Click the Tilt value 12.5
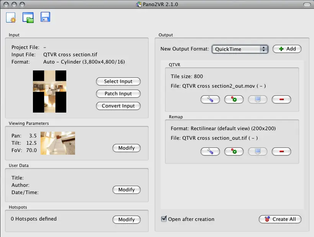 tap(31, 143)
